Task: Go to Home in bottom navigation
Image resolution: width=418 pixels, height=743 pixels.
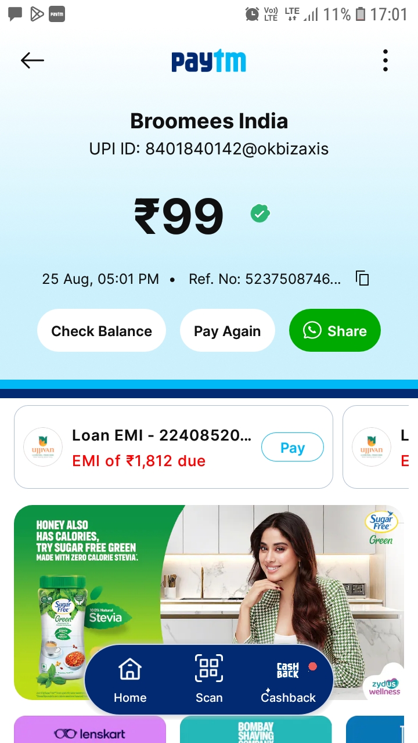Action: point(130,679)
